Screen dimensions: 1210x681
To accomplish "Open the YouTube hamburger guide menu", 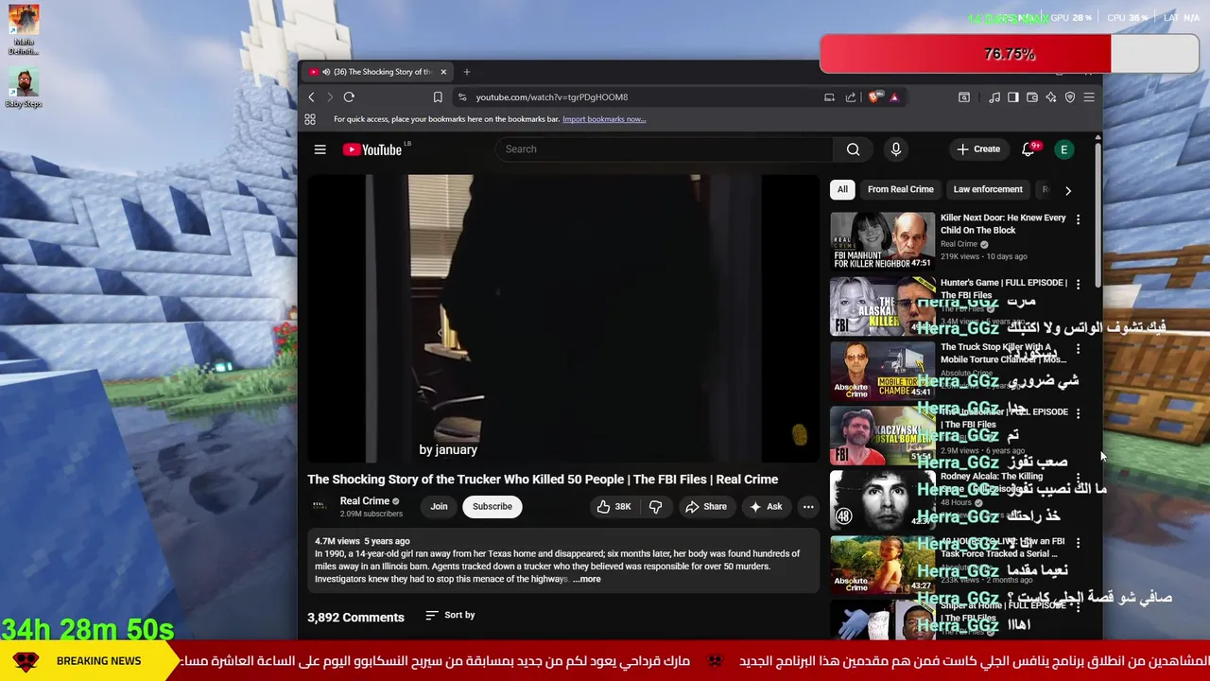I will coord(320,149).
